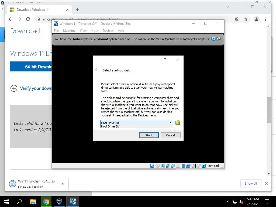Open VirtualBox Manager from the taskbar
276x207 pixels.
59,202
